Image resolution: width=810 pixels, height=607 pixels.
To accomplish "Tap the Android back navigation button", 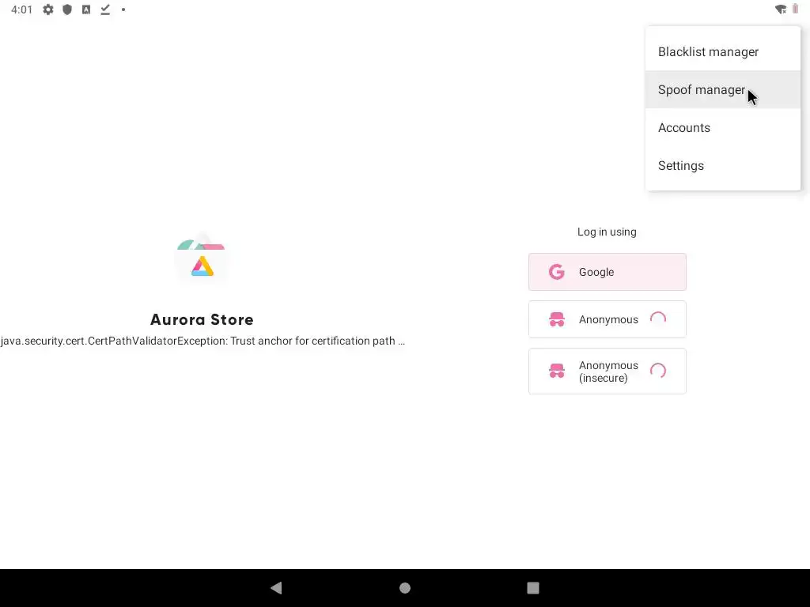I will click(x=276, y=587).
